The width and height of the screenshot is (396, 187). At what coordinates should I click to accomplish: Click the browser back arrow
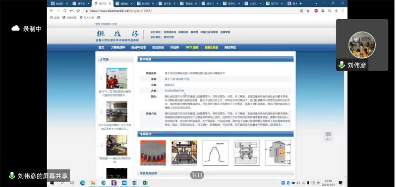[x=52, y=11]
